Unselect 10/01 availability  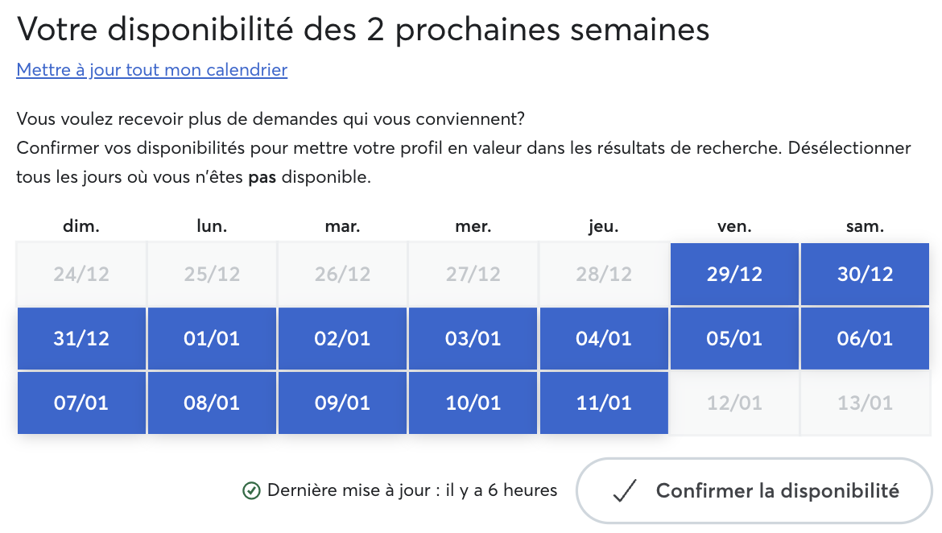point(473,403)
